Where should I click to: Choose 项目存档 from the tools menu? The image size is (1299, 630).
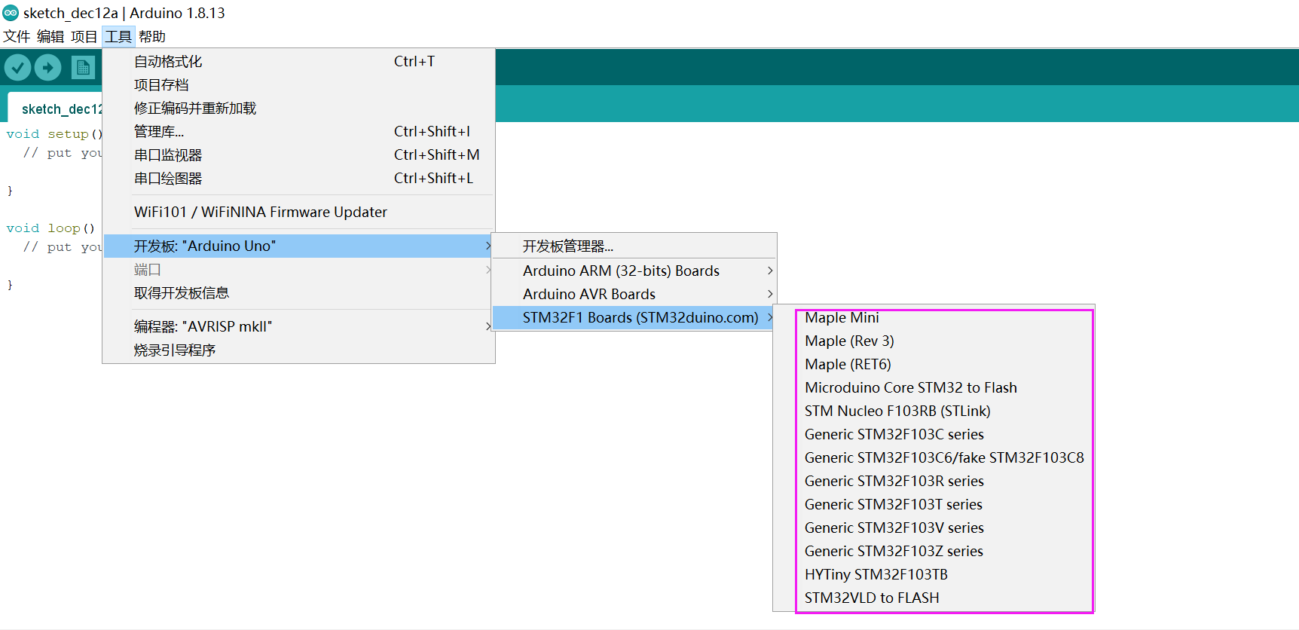[x=298, y=84]
